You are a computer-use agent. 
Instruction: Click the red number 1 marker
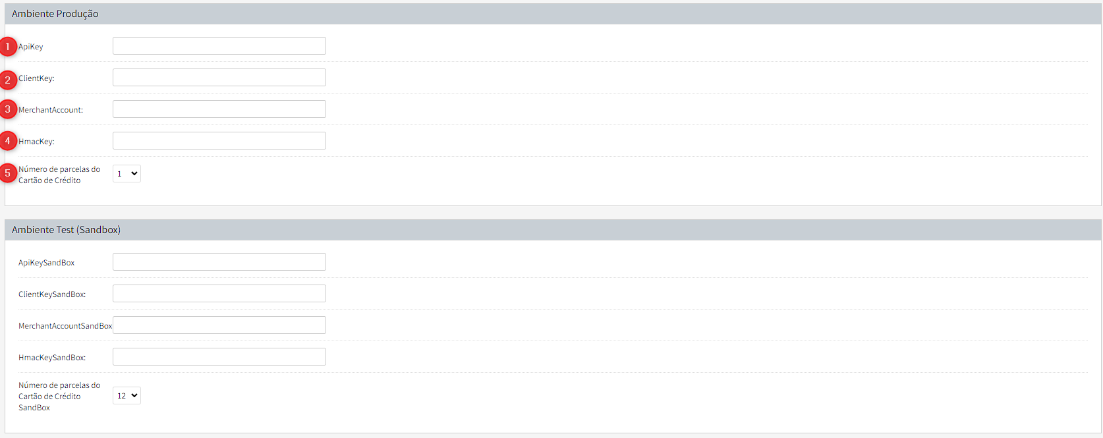click(x=8, y=47)
